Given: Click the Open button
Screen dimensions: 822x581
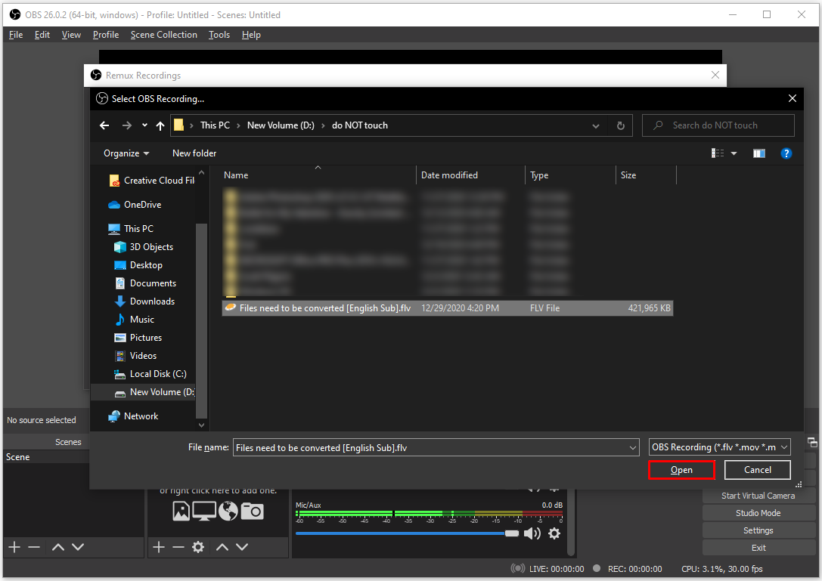Looking at the screenshot, I should point(681,470).
